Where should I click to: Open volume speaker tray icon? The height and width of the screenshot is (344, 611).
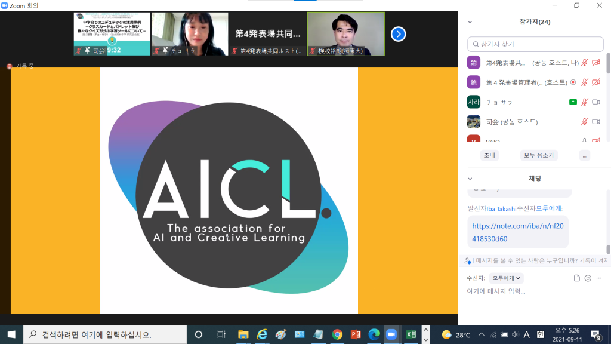pos(516,334)
